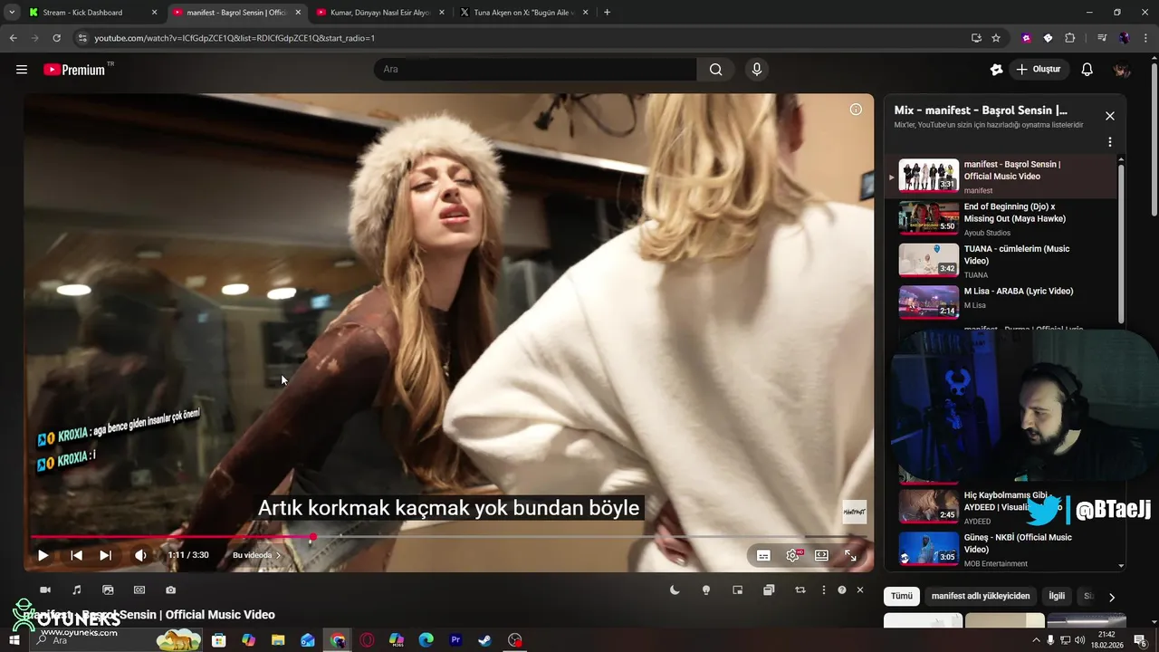This screenshot has height=652, width=1159.
Task: Open YouTube account avatar menu
Action: [1122, 70]
